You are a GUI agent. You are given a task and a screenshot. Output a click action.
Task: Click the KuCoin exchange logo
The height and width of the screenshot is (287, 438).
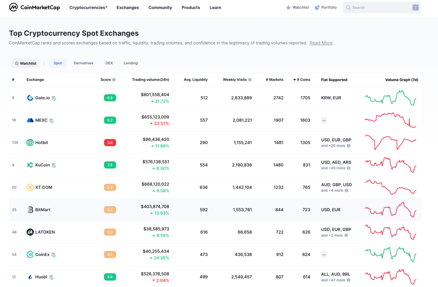coord(30,165)
